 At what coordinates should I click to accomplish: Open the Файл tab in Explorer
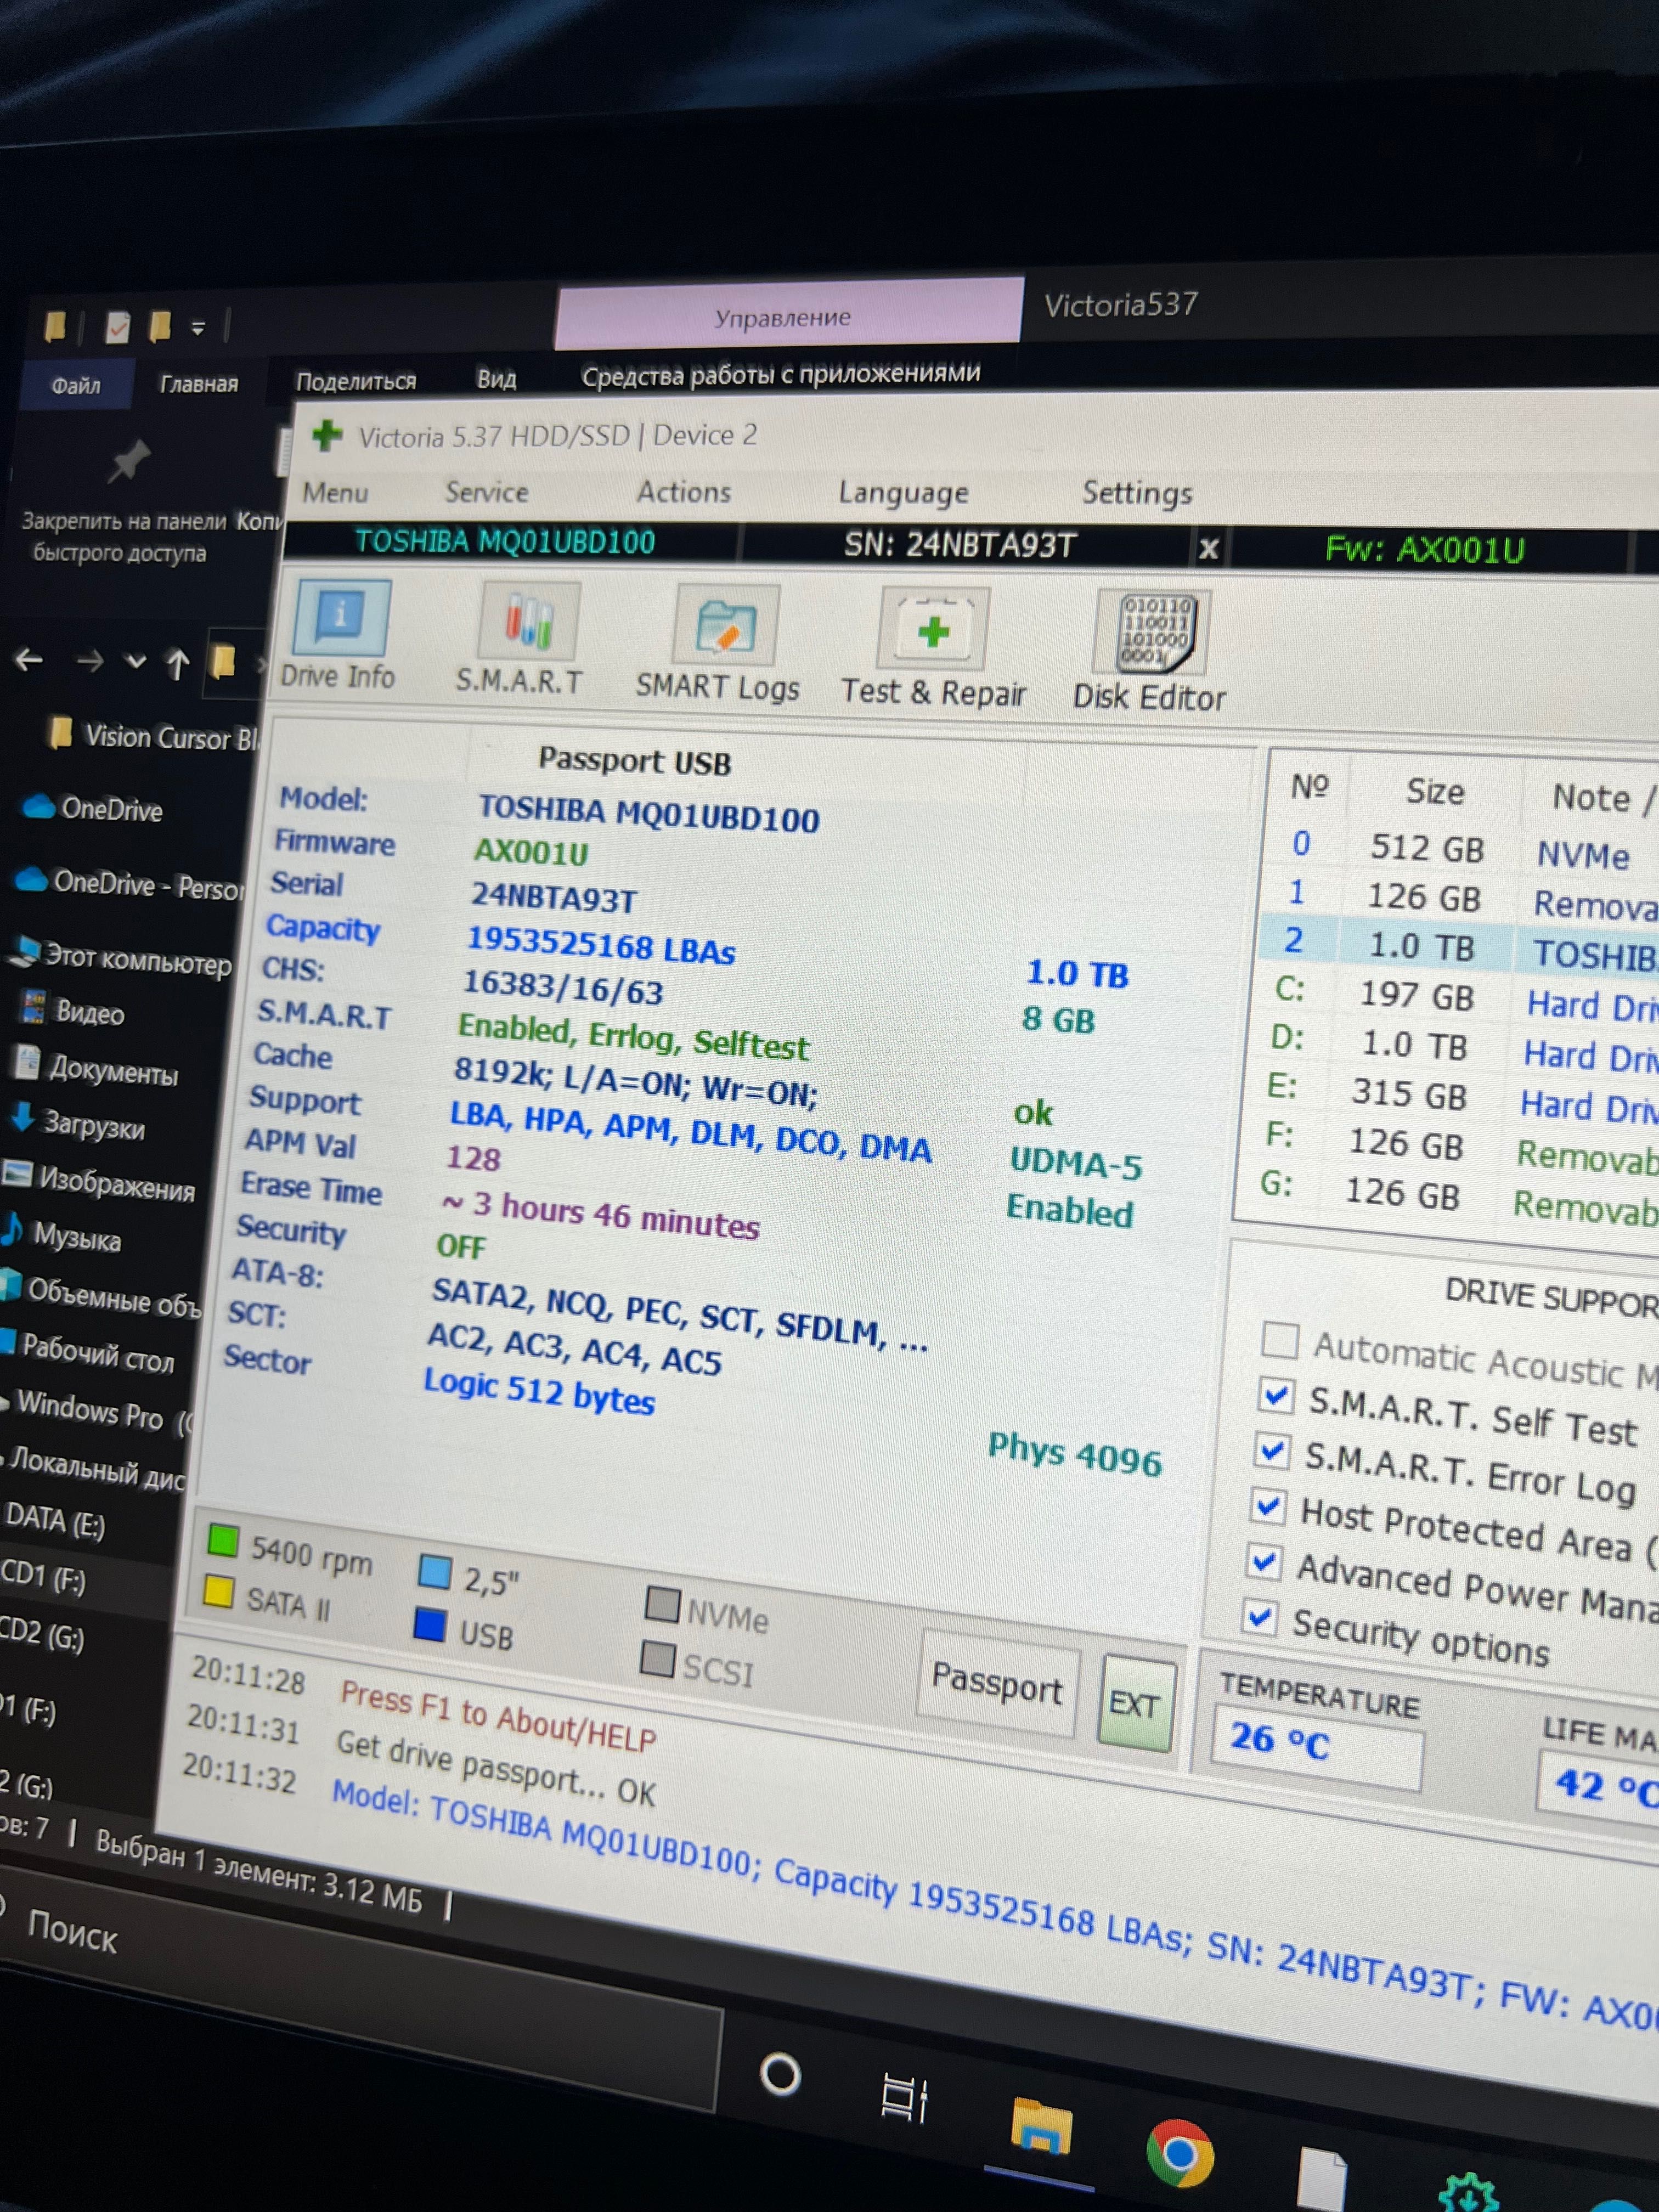pyautogui.click(x=76, y=386)
